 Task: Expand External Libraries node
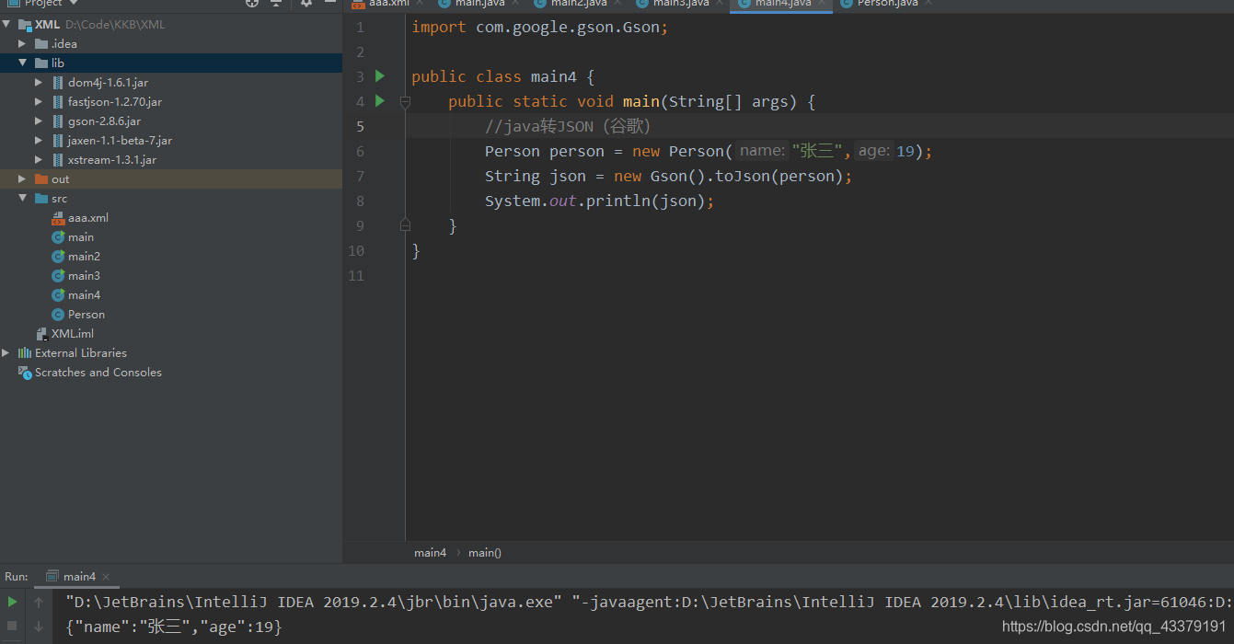pyautogui.click(x=6, y=353)
